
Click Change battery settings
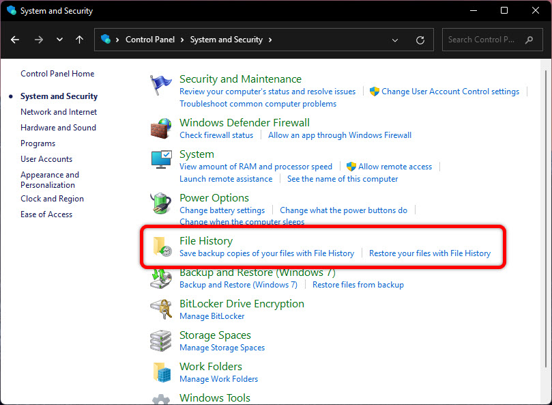222,210
